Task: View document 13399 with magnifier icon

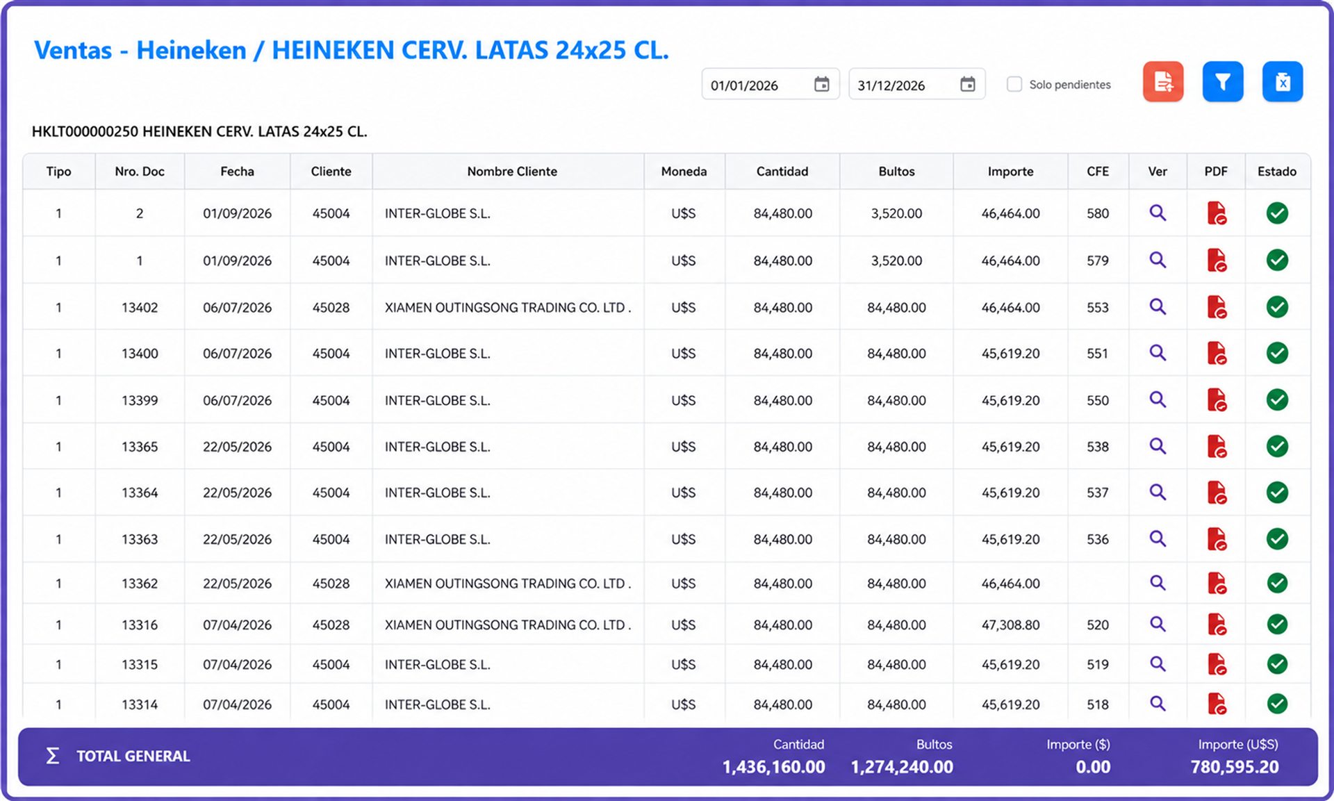Action: pyautogui.click(x=1158, y=399)
